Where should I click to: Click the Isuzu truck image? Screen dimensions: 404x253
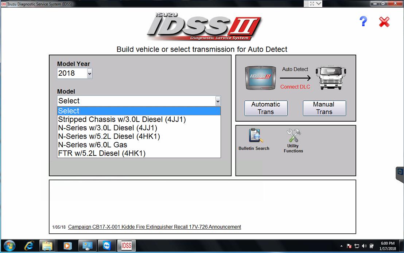331,78
